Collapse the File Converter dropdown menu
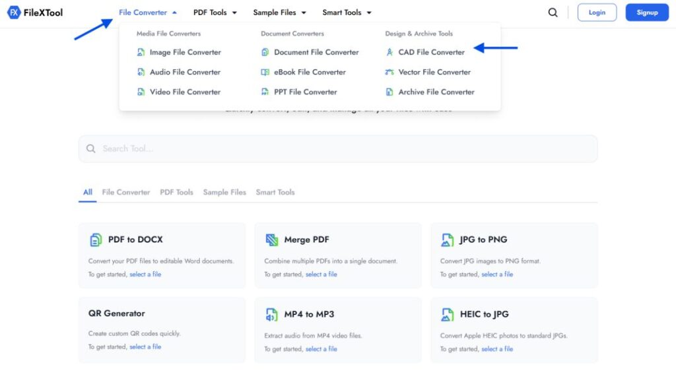The height and width of the screenshot is (371, 676). click(147, 13)
